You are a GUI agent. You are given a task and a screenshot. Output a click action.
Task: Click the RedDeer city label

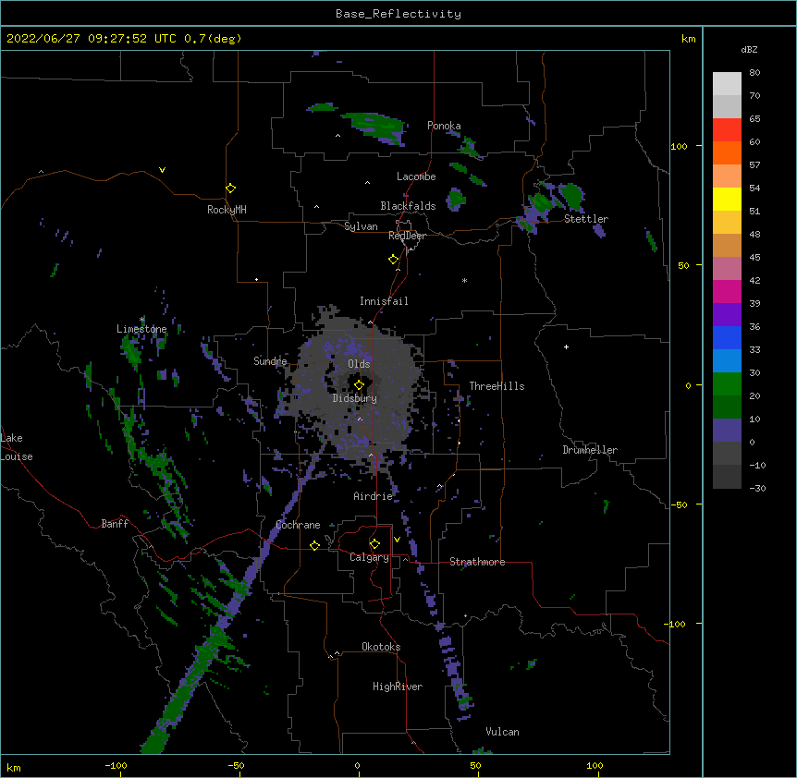407,236
